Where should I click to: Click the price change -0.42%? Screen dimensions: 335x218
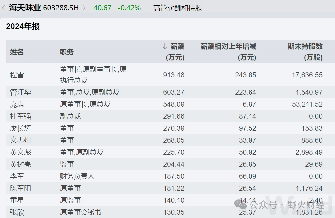tap(129, 8)
